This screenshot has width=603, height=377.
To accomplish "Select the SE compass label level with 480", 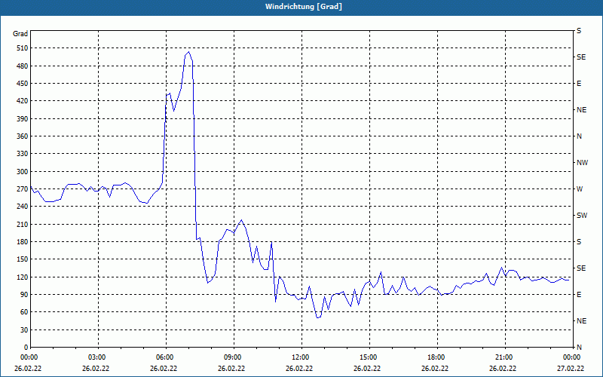I will 581,57.
